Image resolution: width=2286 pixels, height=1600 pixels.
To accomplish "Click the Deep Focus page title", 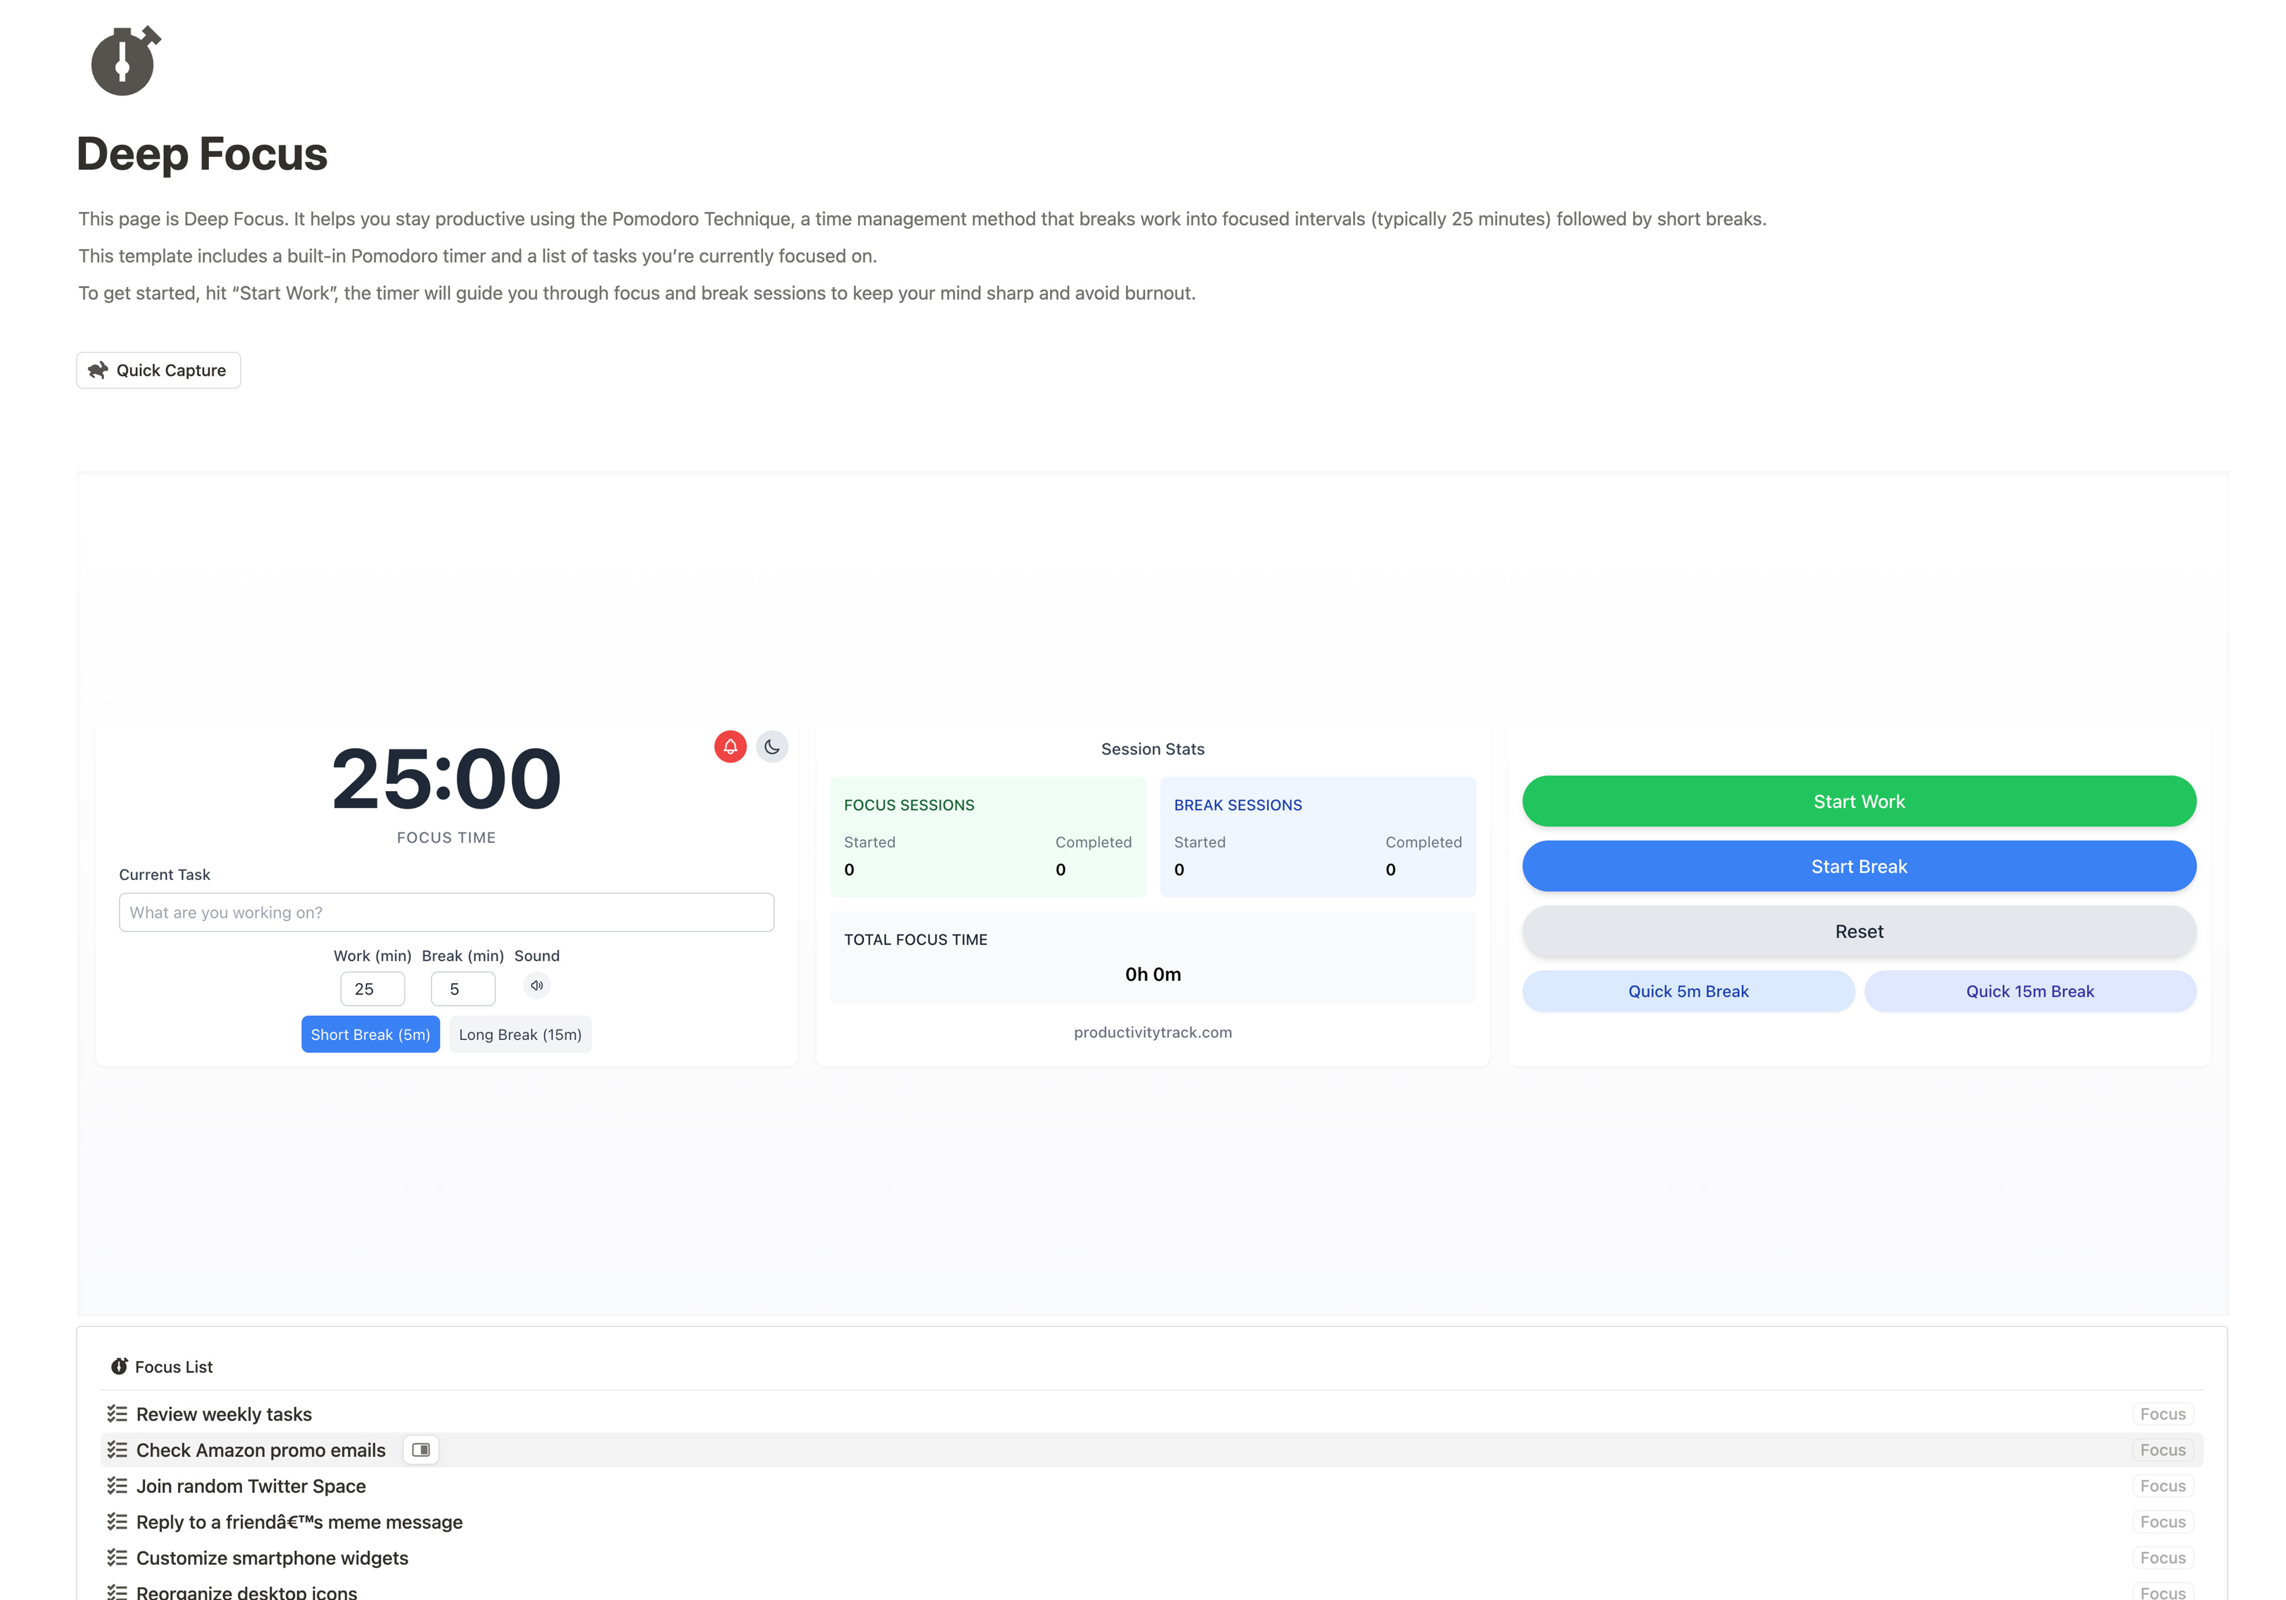I will coord(202,154).
